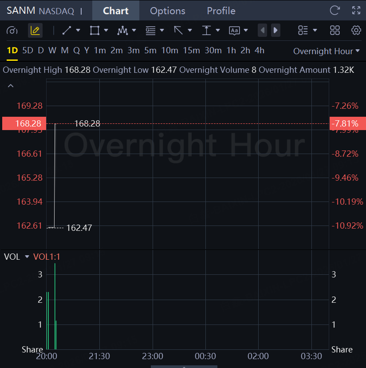Click the VOL1:1 indicator label
Image resolution: width=366 pixels, height=368 pixels.
tap(47, 257)
